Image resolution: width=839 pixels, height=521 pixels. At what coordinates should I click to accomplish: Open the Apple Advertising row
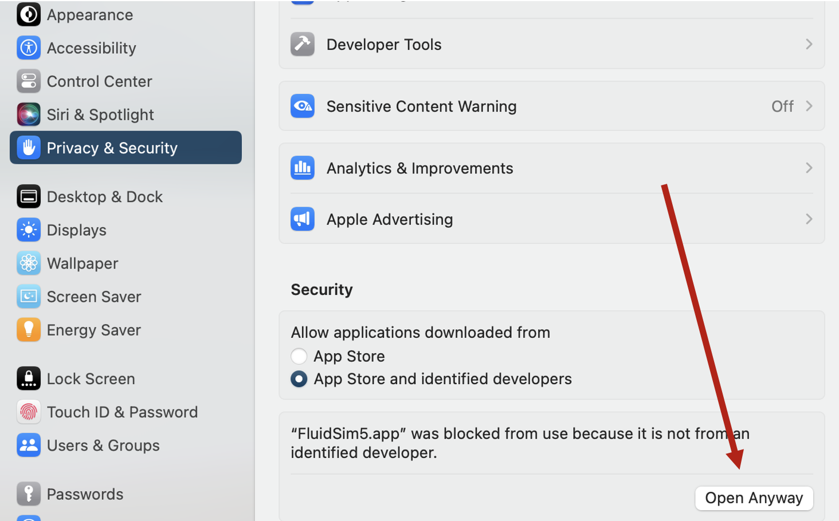pos(551,219)
